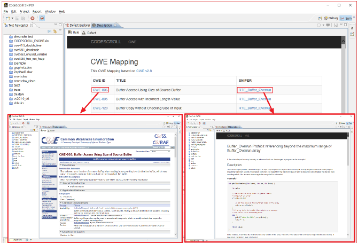
Task: Click the red Stop toolbar icon
Action: [33, 19]
